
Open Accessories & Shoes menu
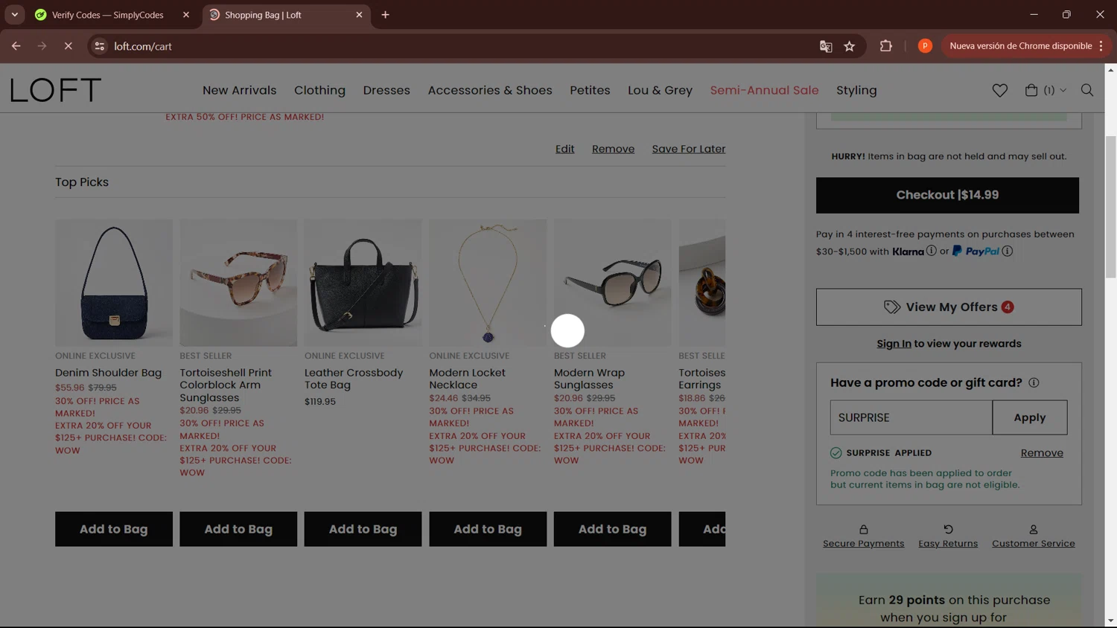point(490,90)
